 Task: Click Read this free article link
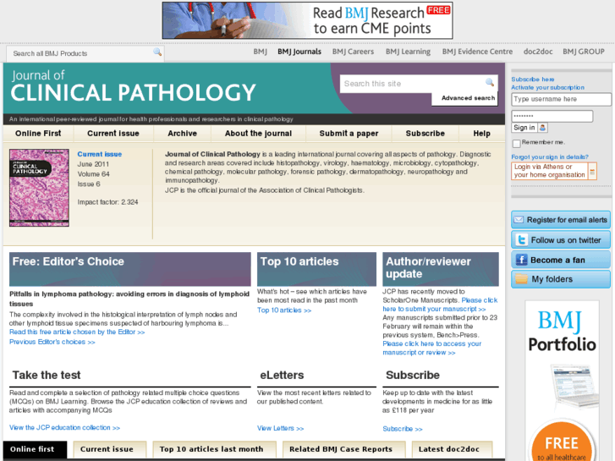(77, 332)
